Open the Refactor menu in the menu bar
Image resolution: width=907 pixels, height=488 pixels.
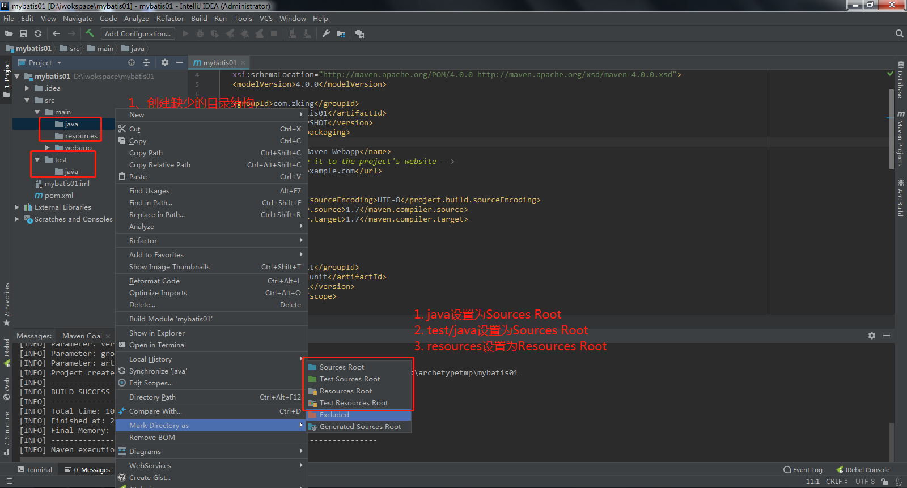170,19
